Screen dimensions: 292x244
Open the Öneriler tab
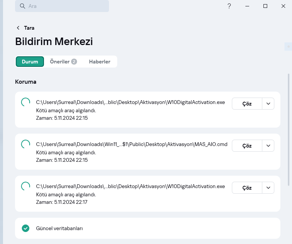[x=60, y=62]
